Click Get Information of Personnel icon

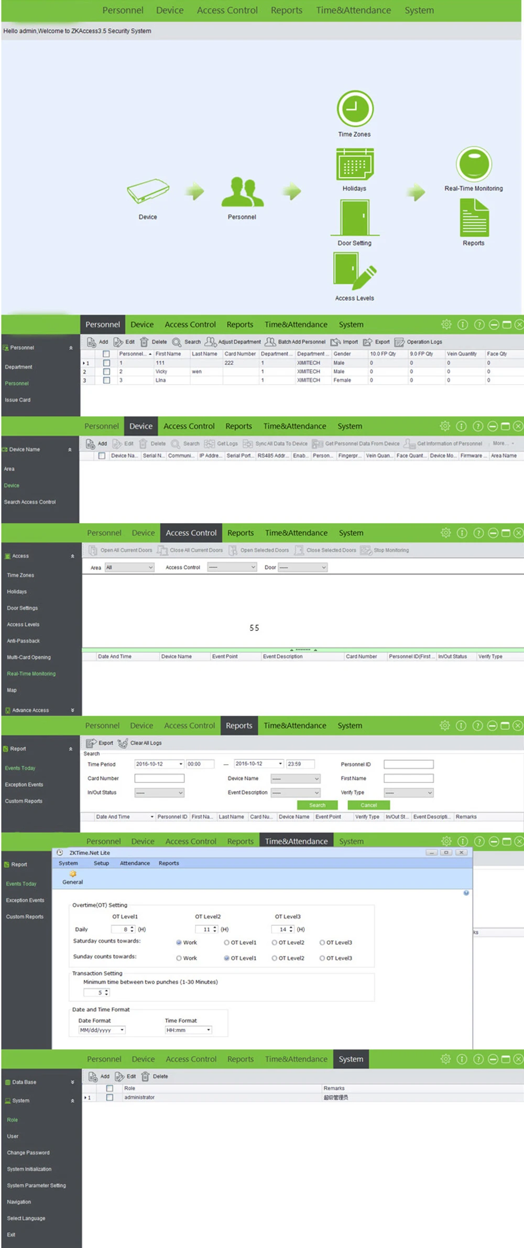click(409, 443)
